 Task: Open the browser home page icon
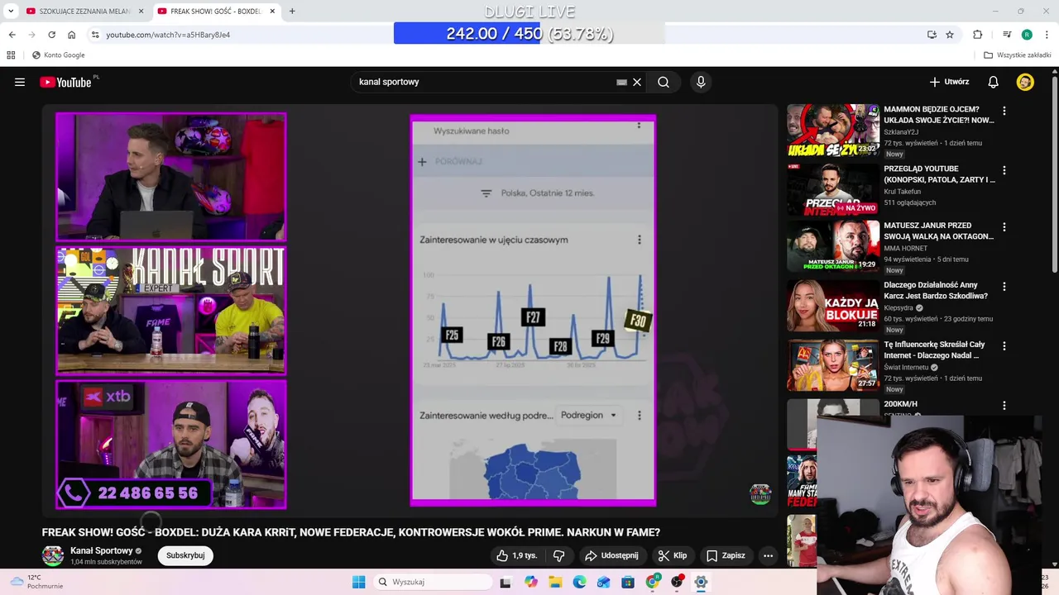pyautogui.click(x=72, y=35)
